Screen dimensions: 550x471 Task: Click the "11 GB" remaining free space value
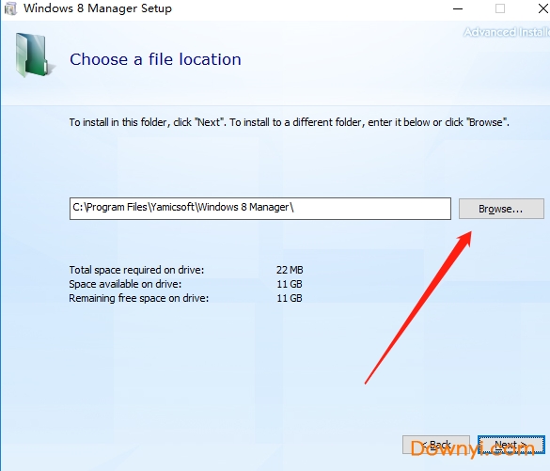pyautogui.click(x=290, y=298)
